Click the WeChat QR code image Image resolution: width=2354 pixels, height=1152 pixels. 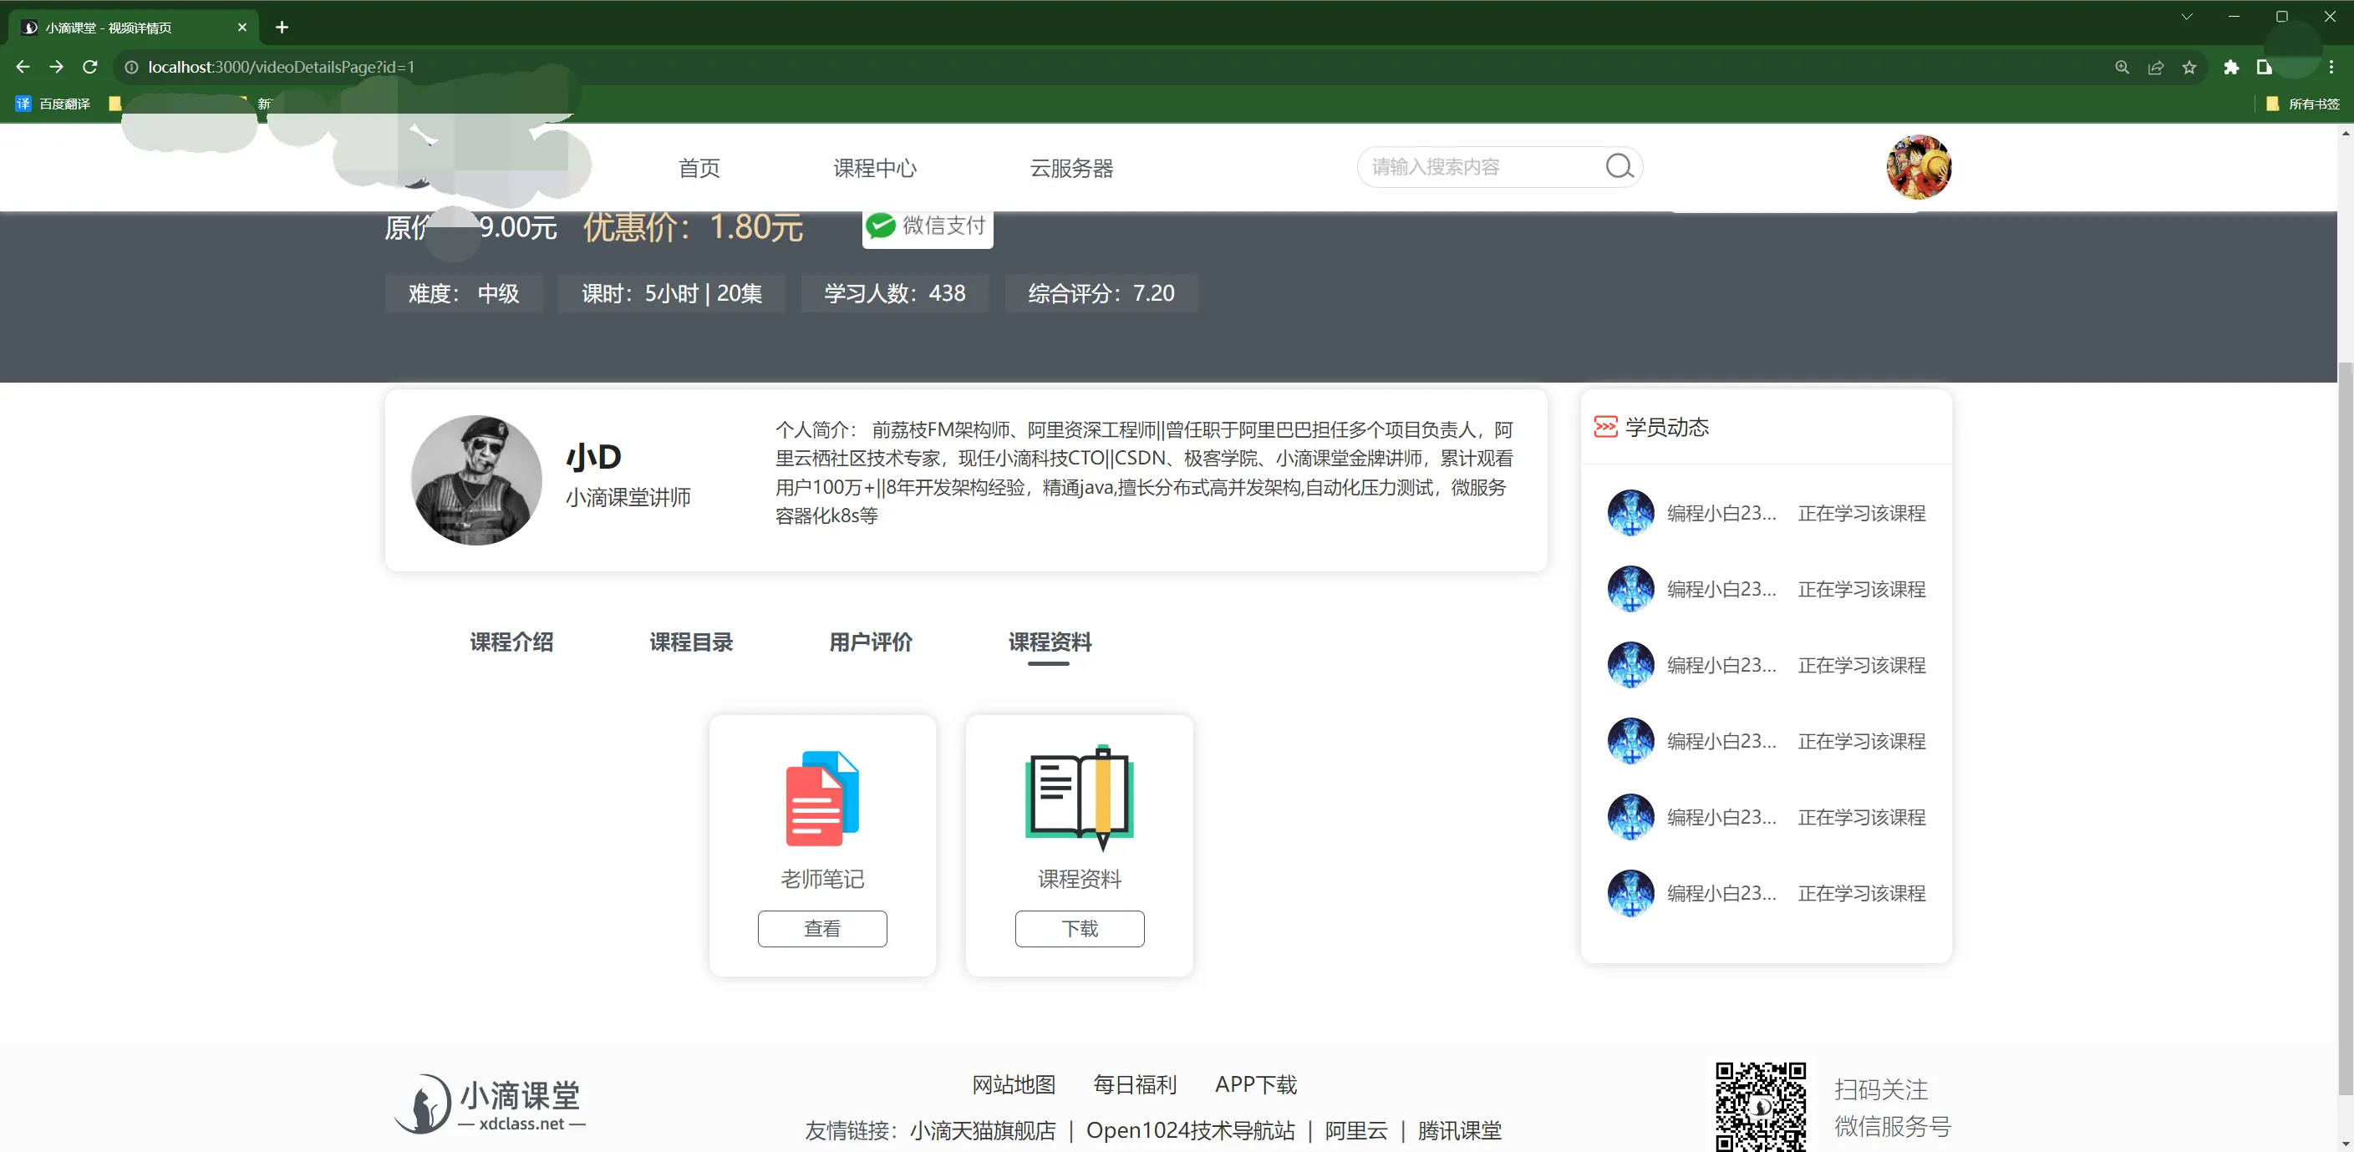click(1760, 1106)
